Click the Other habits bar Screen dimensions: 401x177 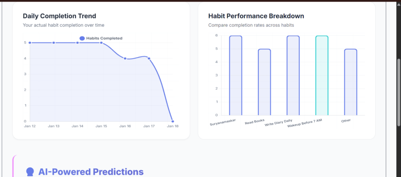[x=351, y=82]
